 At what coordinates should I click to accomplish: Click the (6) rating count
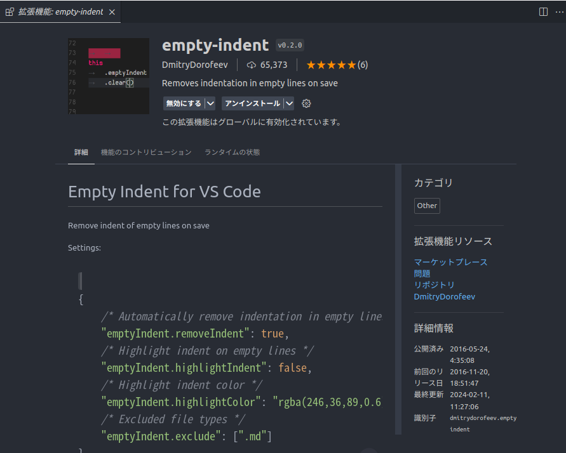363,65
